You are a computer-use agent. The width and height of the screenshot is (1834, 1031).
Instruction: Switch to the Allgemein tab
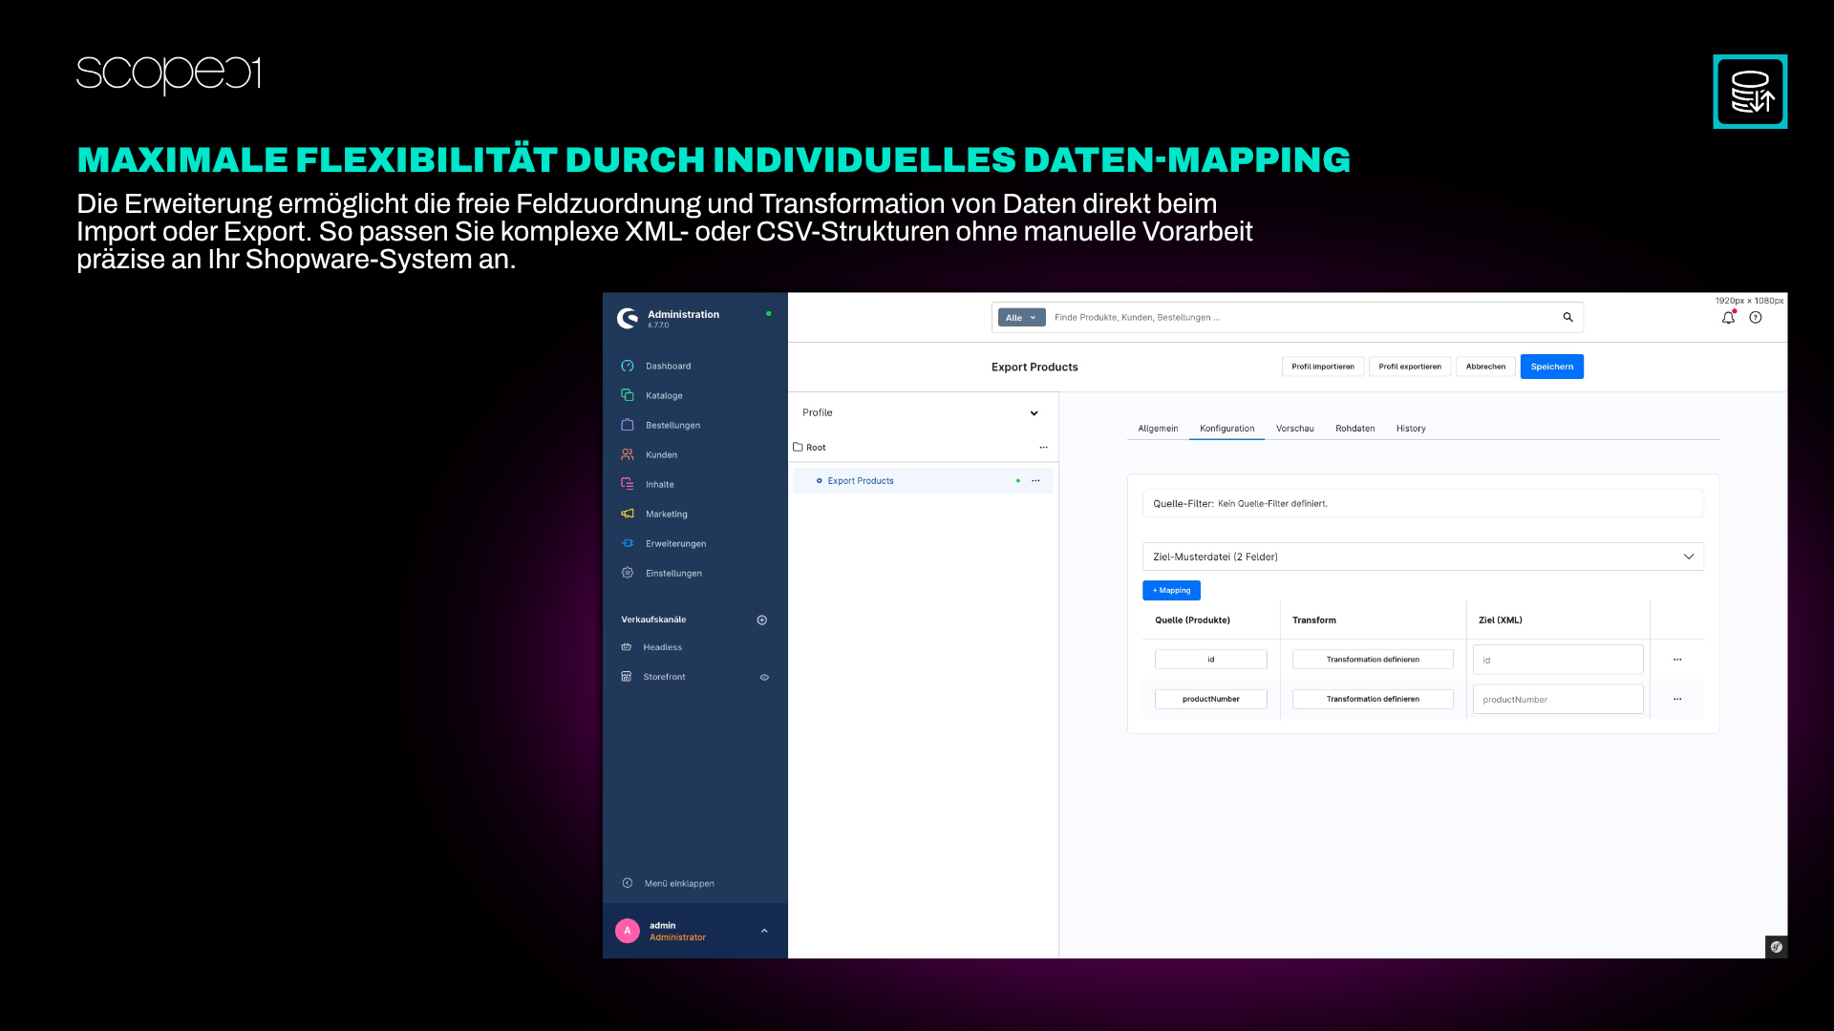1158,429
